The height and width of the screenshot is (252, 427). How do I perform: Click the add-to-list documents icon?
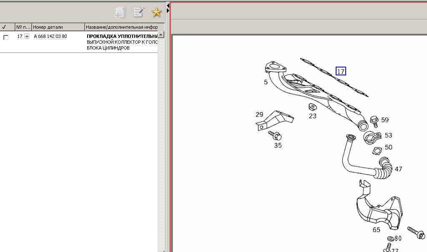tap(121, 12)
